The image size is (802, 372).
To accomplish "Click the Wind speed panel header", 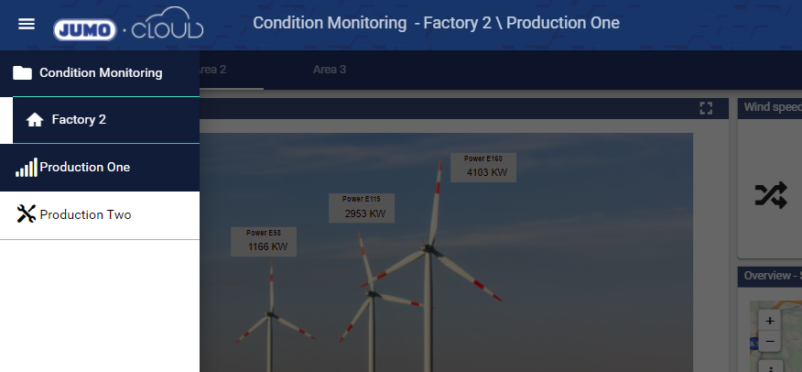I will [771, 108].
